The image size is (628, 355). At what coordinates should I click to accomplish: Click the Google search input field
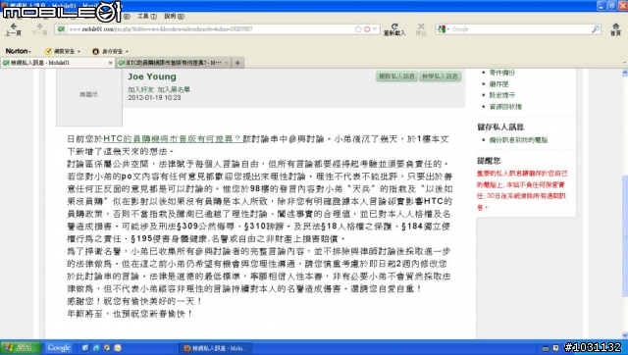tap(521, 28)
